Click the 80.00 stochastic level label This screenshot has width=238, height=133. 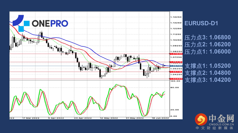pyautogui.click(x=174, y=88)
